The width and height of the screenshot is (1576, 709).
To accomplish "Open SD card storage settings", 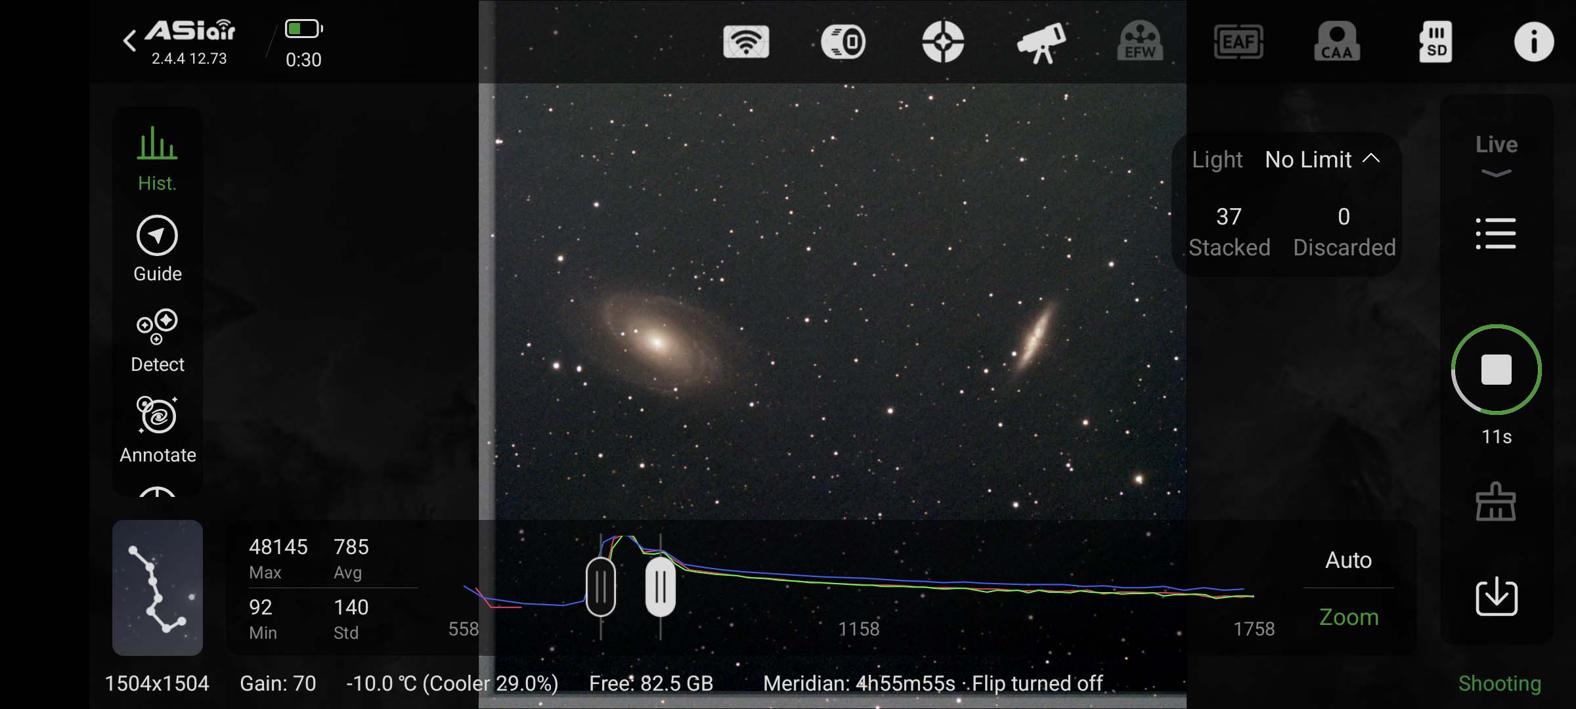I will tap(1435, 42).
